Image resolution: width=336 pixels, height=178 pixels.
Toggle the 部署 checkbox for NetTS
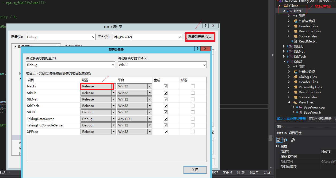click(x=193, y=86)
